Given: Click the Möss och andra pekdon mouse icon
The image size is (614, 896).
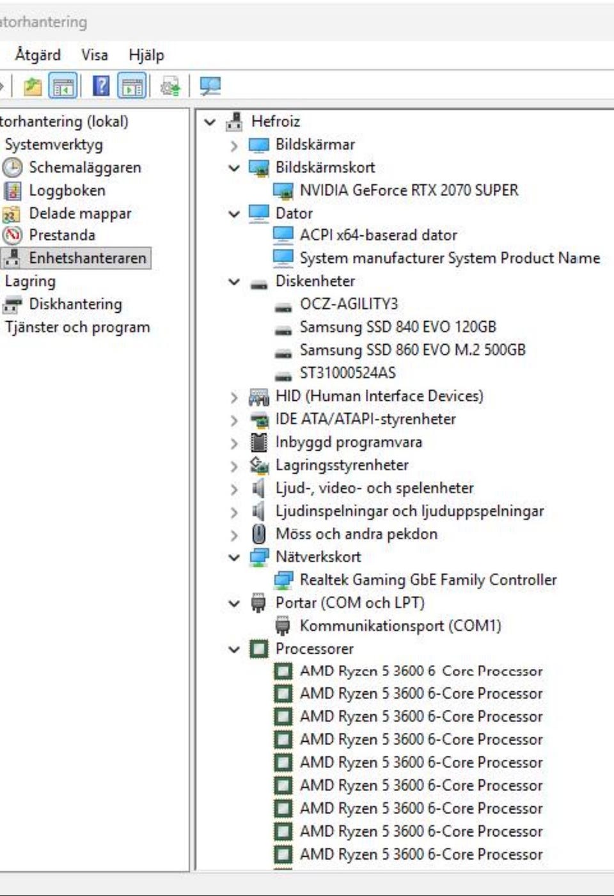Looking at the screenshot, I should [x=258, y=534].
